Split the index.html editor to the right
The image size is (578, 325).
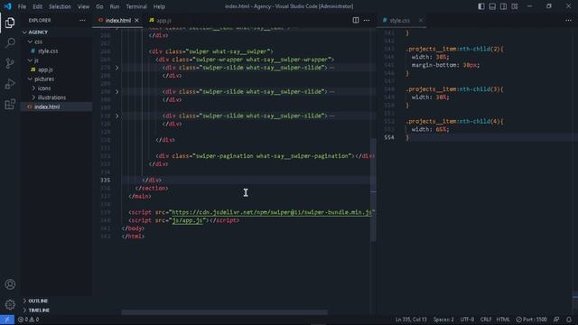click(356, 20)
